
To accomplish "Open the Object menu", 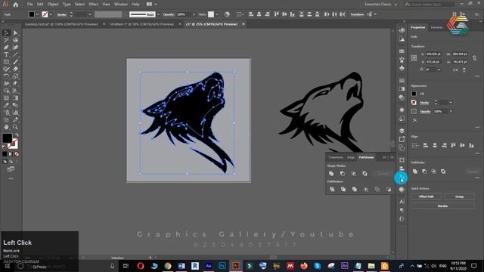I will (53, 5).
